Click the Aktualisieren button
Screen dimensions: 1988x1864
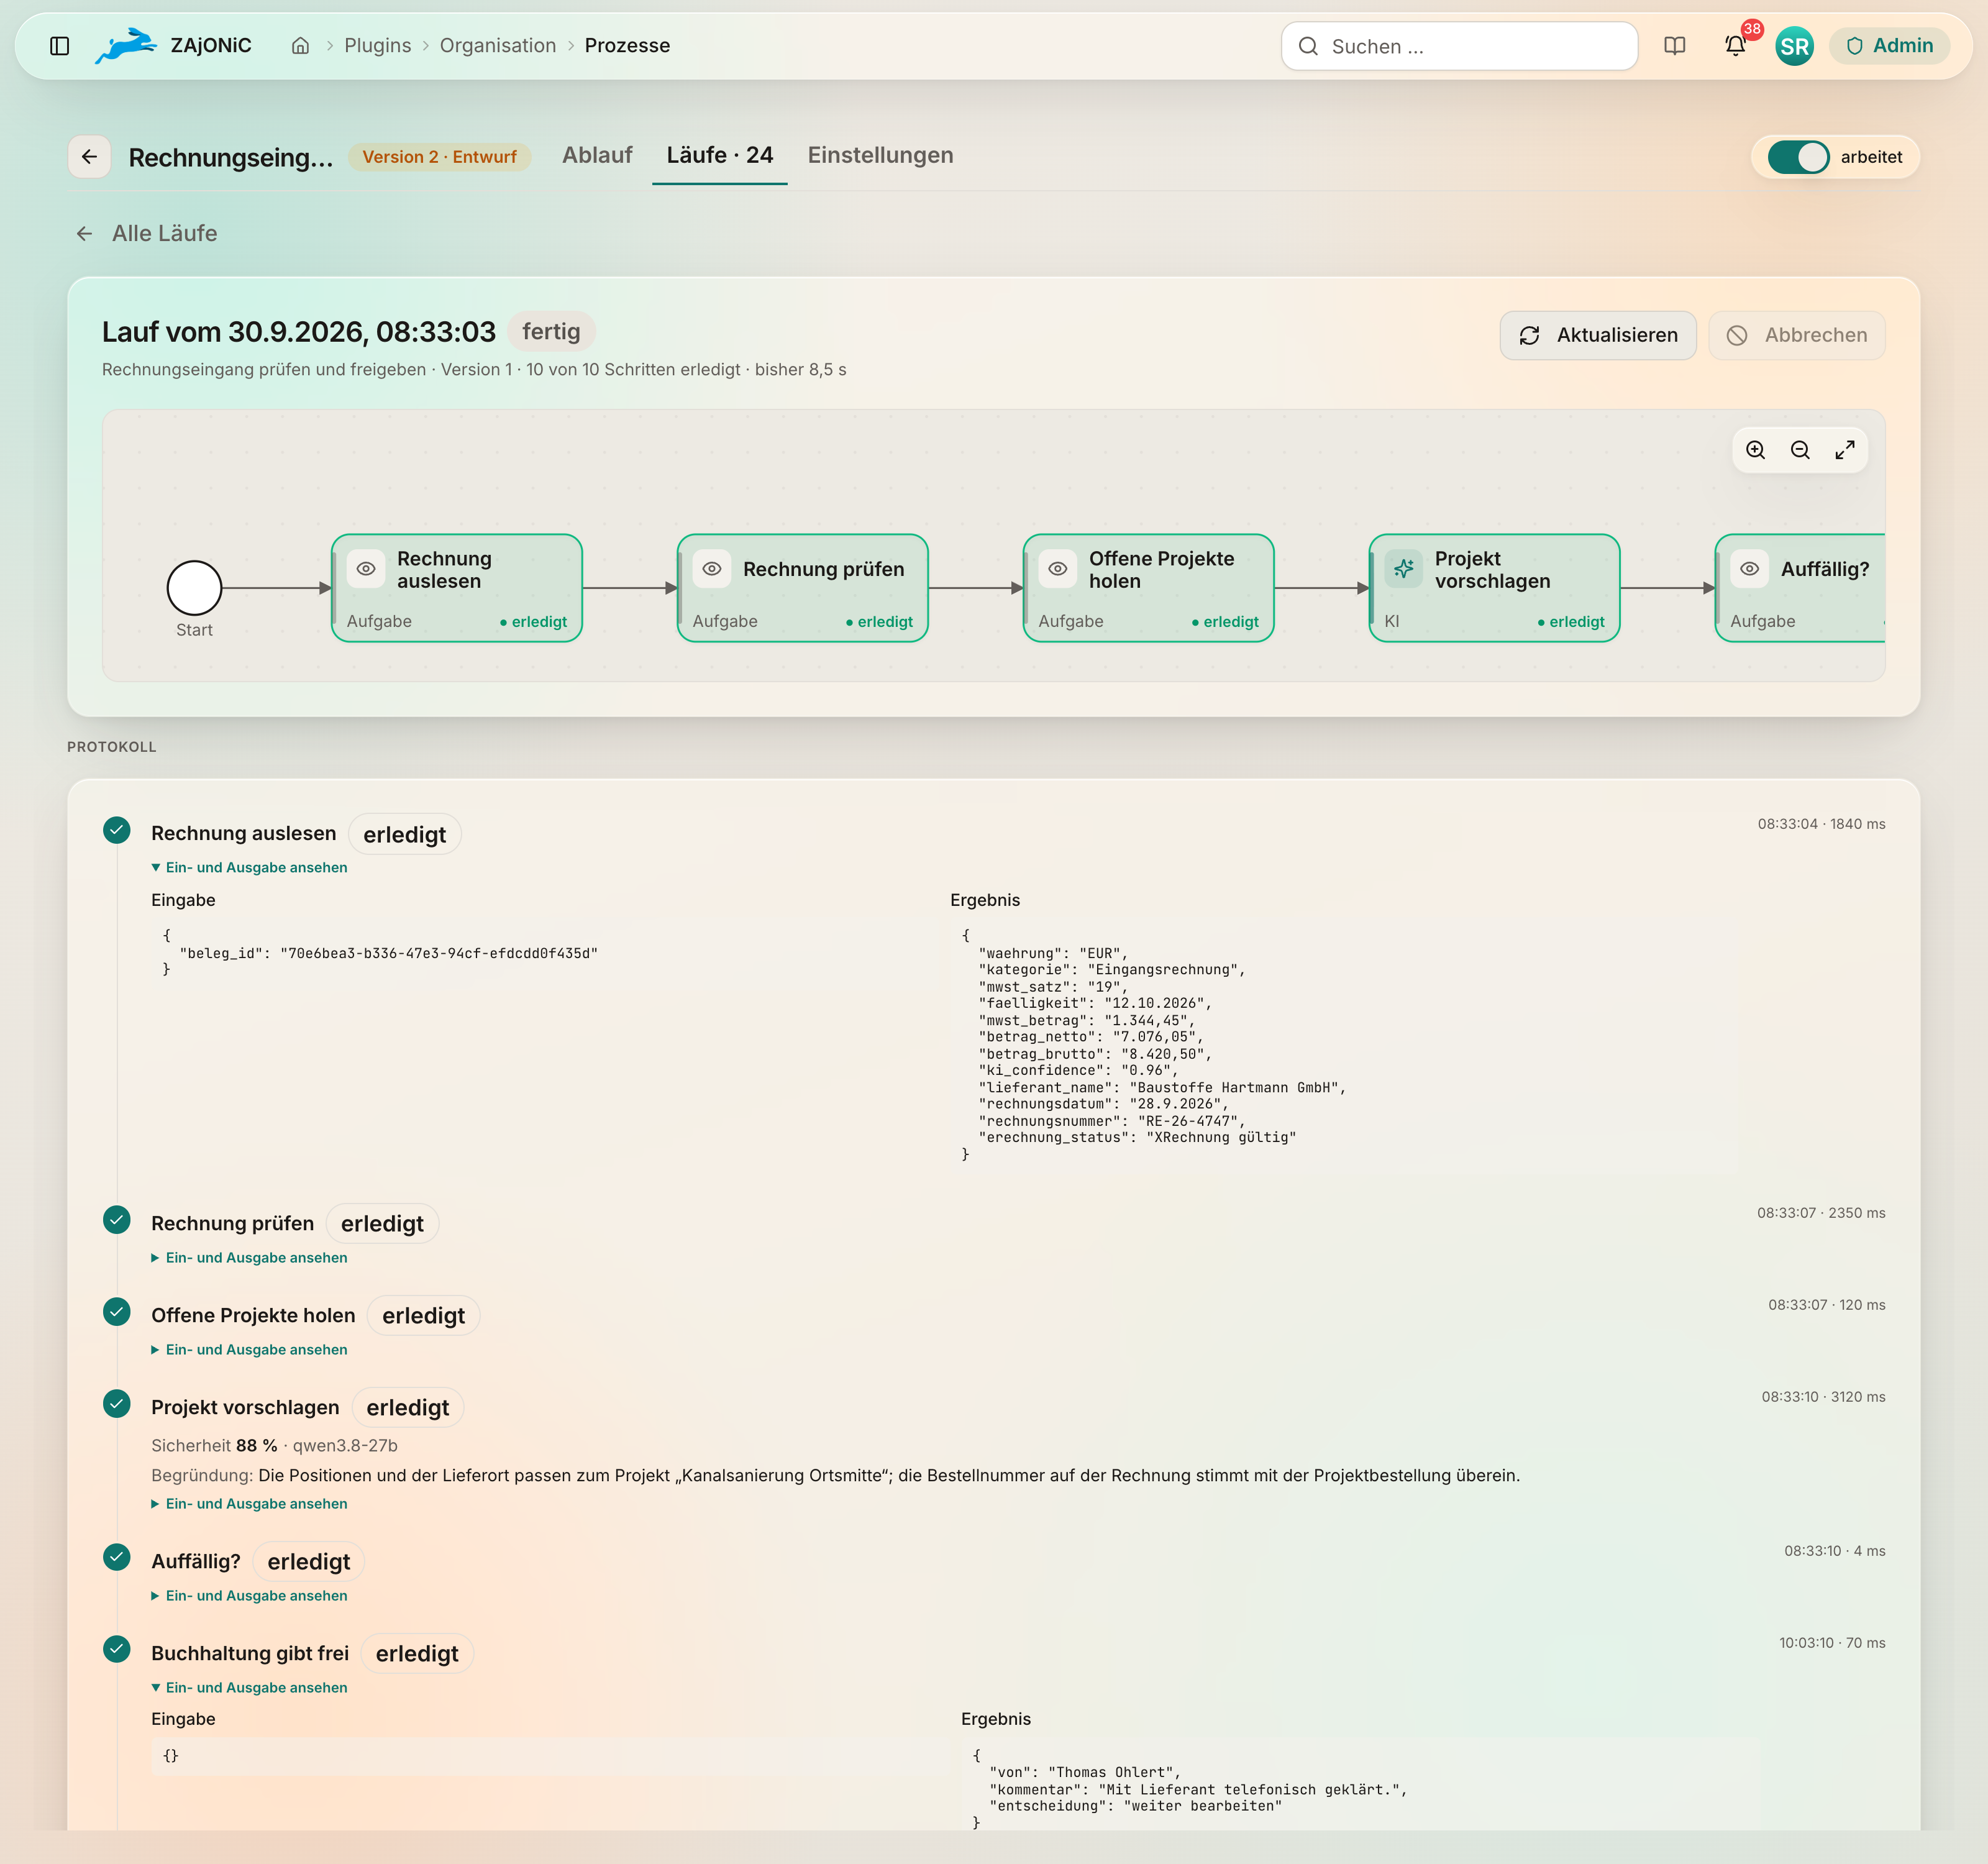point(1597,336)
